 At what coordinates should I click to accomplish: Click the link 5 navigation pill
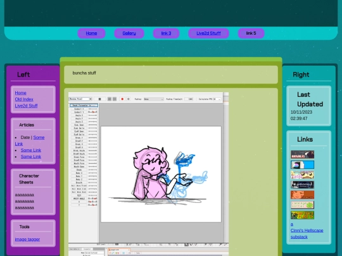click(251, 34)
